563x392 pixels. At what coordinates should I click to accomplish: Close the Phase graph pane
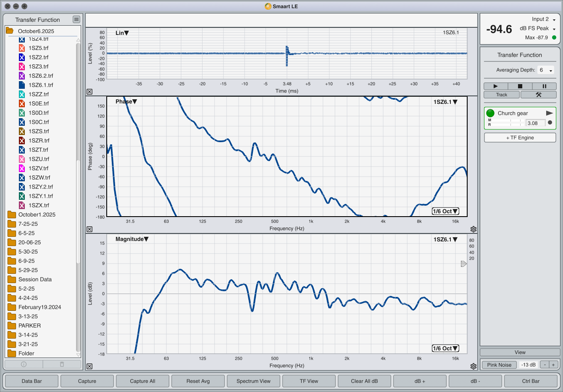point(89,229)
